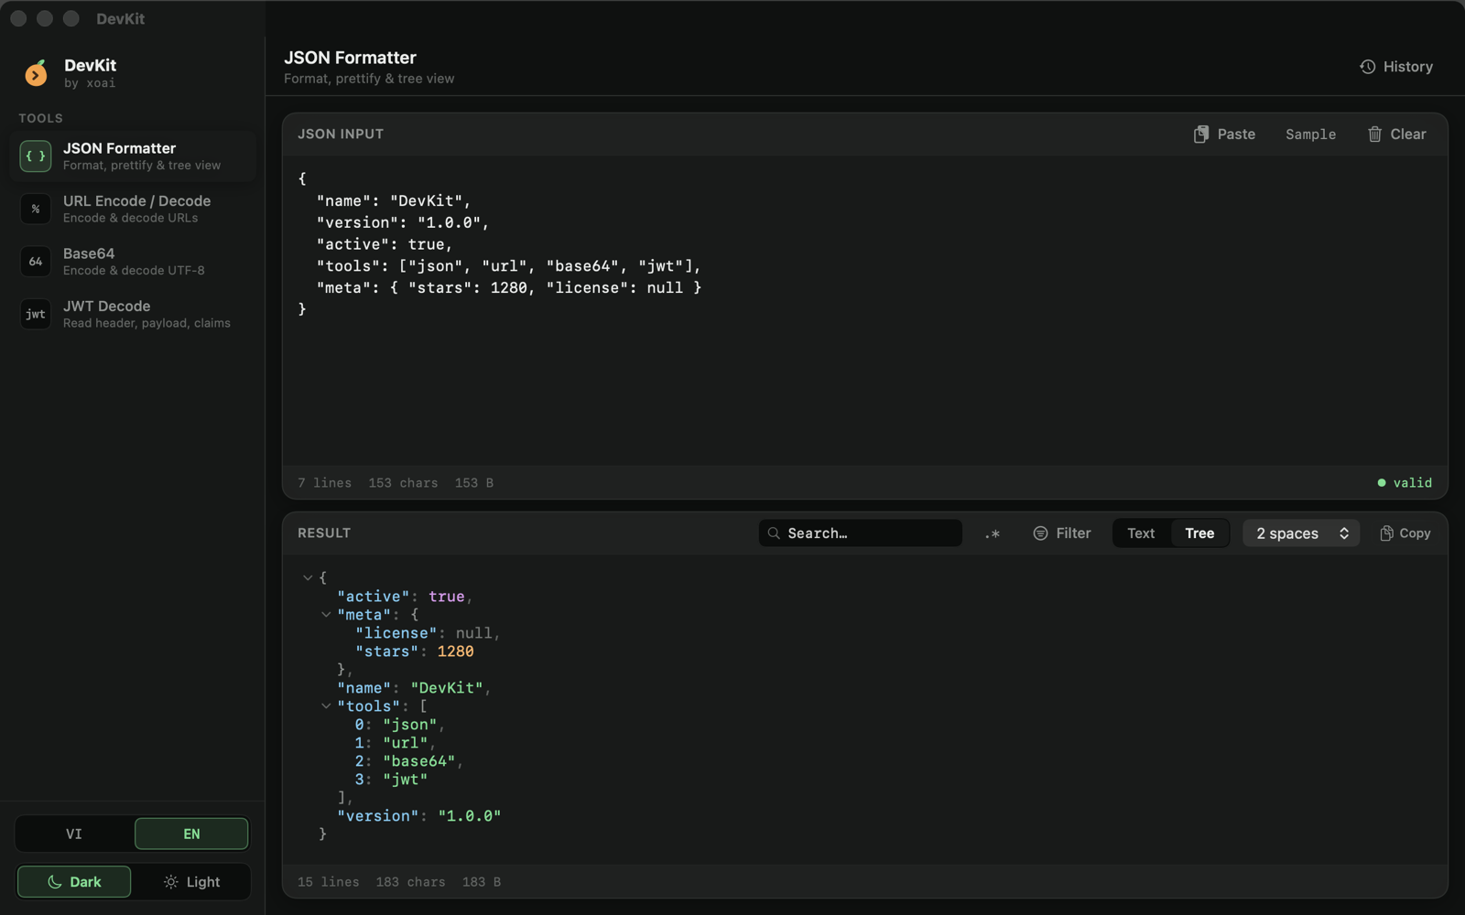Click the "183 B" result size text
The height and width of the screenshot is (915, 1465).
point(482,882)
